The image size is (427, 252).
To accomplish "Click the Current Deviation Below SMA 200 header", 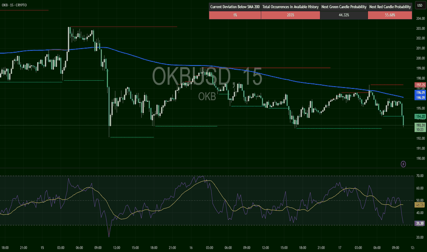I will click(235, 7).
